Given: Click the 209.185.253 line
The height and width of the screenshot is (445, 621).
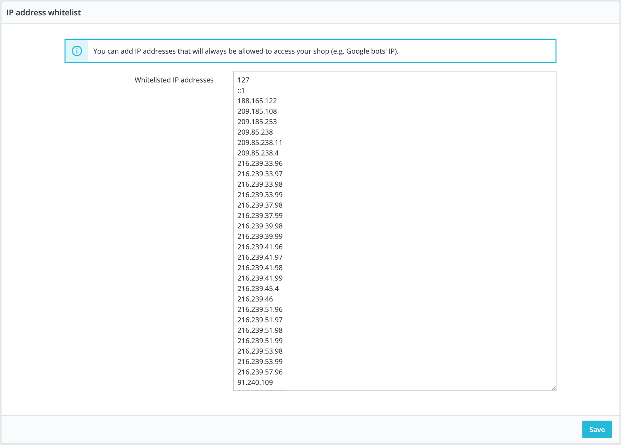Looking at the screenshot, I should click(x=257, y=122).
